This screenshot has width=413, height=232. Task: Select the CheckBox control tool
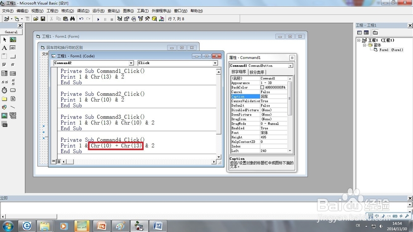[x=5, y=65]
